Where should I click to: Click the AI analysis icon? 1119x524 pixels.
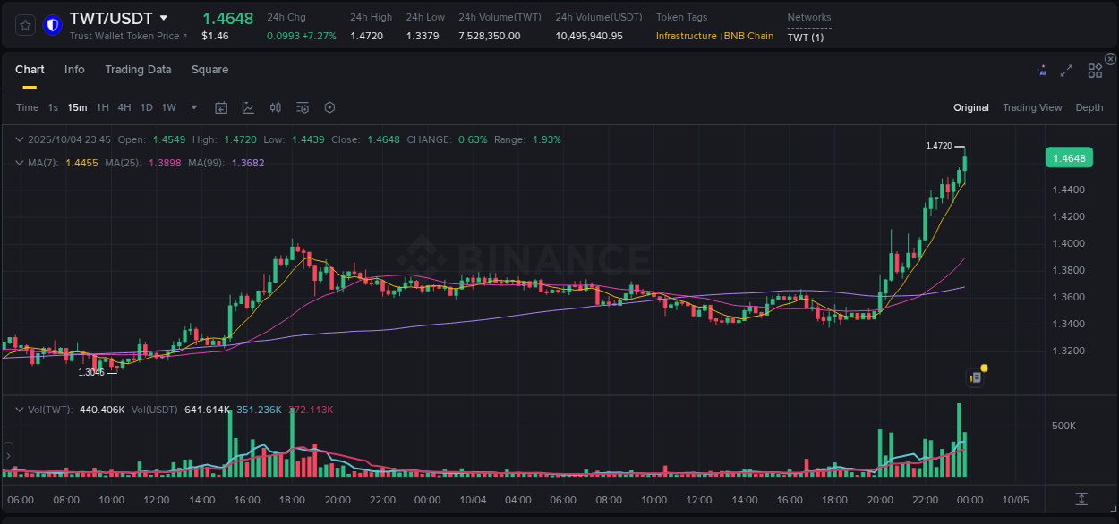pyautogui.click(x=1041, y=69)
